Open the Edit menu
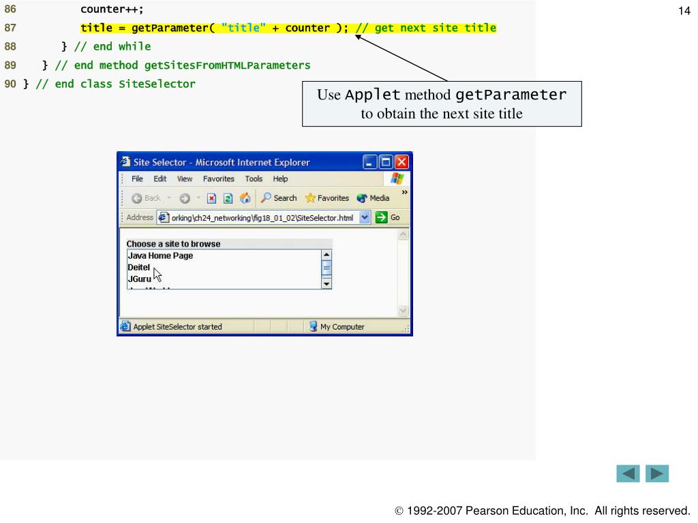 (160, 179)
